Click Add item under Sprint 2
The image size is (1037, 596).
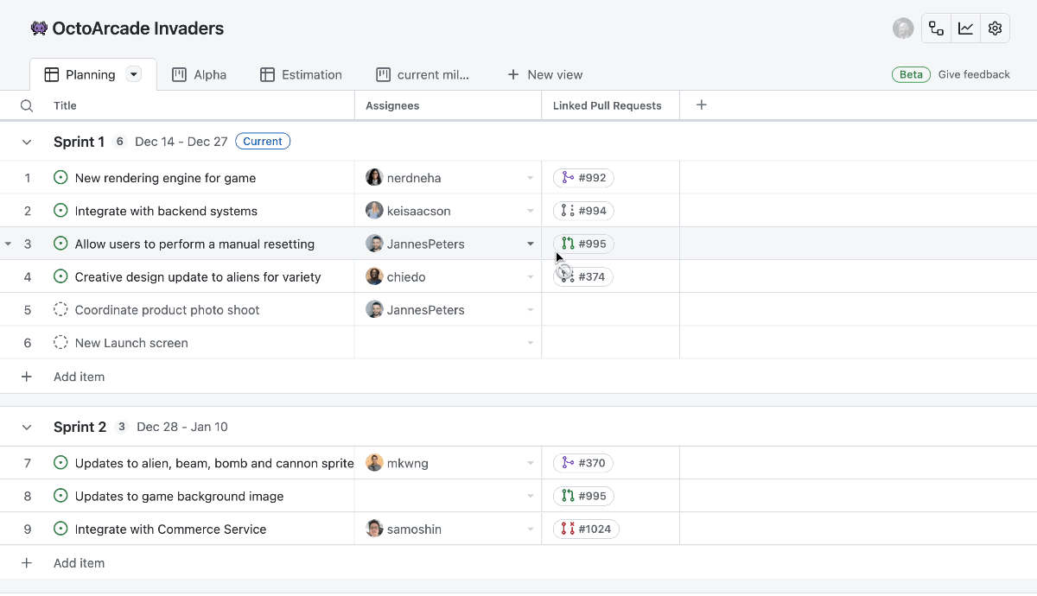pyautogui.click(x=79, y=562)
